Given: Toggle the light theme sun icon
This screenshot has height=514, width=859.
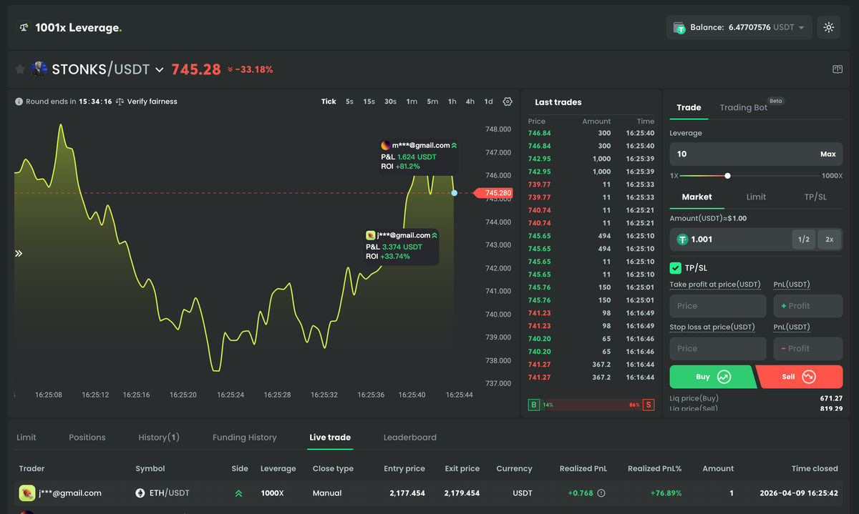Looking at the screenshot, I should point(829,27).
